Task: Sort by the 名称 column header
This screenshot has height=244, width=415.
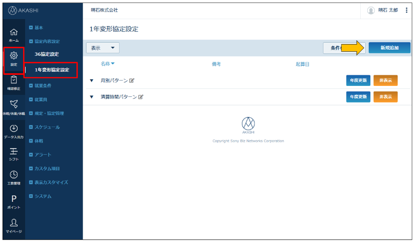Action: point(108,64)
